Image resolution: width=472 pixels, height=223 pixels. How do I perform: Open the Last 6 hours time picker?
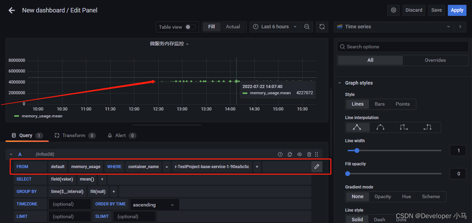pos(275,27)
